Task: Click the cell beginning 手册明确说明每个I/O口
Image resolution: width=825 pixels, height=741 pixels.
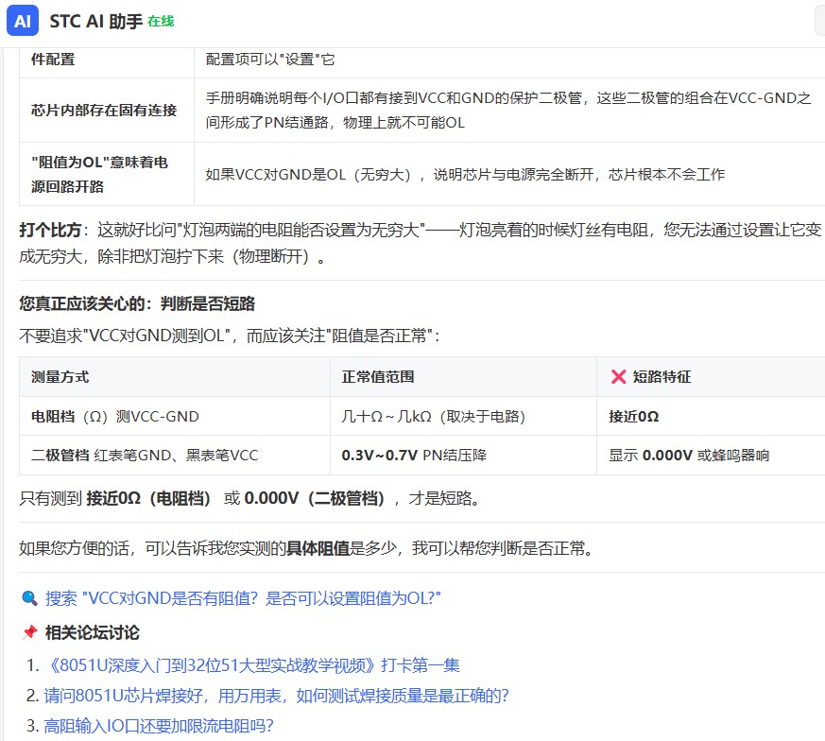Action: click(x=508, y=110)
